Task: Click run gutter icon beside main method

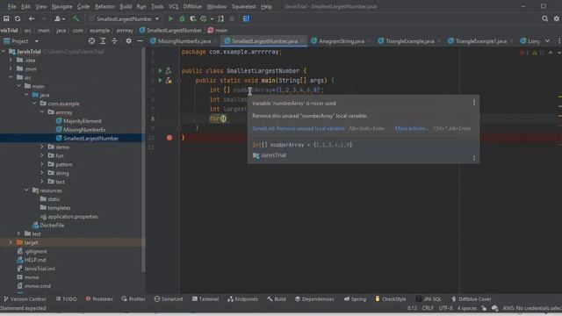Action: coord(160,81)
